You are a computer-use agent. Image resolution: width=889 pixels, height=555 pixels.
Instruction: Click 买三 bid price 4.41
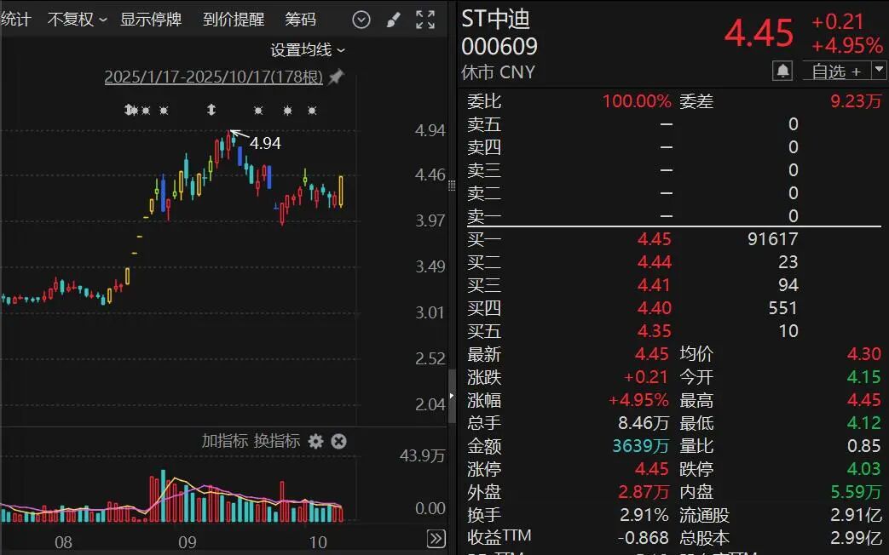(x=655, y=285)
